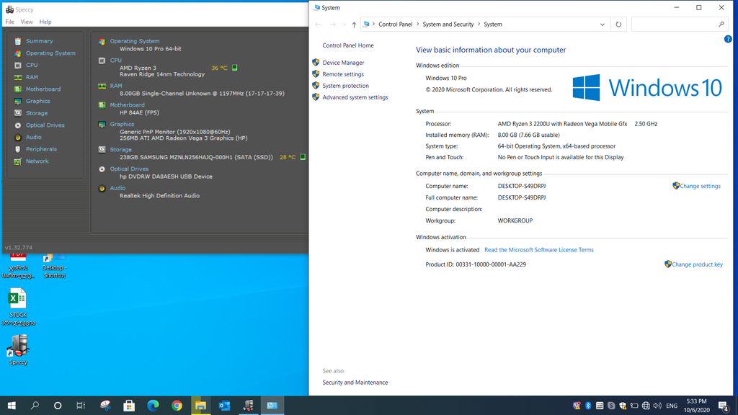The width and height of the screenshot is (738, 415).
Task: Open the View menu in Speccy
Action: 27,22
